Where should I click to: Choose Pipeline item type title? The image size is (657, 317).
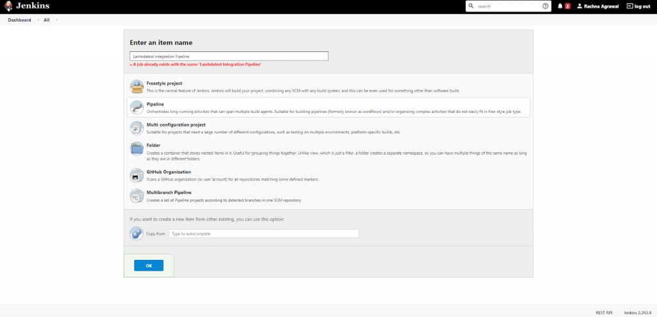[155, 104]
